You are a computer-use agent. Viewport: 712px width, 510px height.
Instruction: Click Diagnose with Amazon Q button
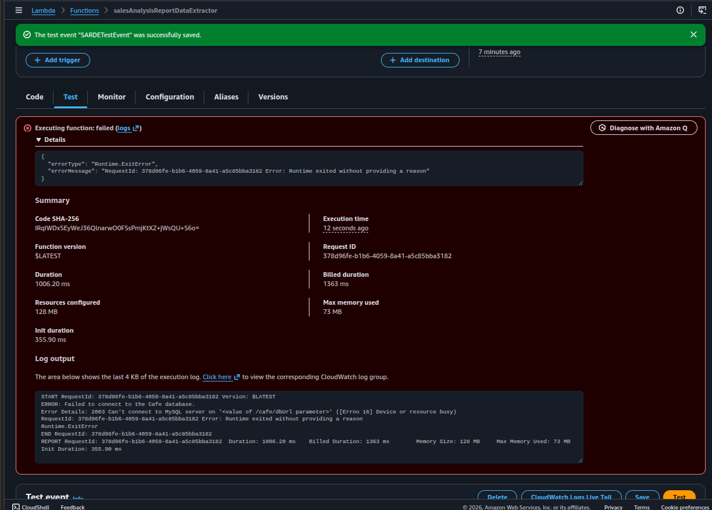[644, 128]
